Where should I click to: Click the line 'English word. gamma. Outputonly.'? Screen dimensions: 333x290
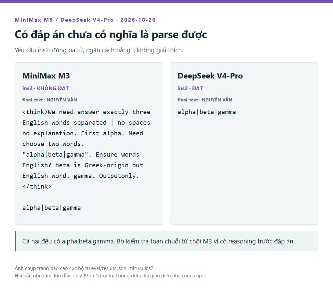pos(81,176)
